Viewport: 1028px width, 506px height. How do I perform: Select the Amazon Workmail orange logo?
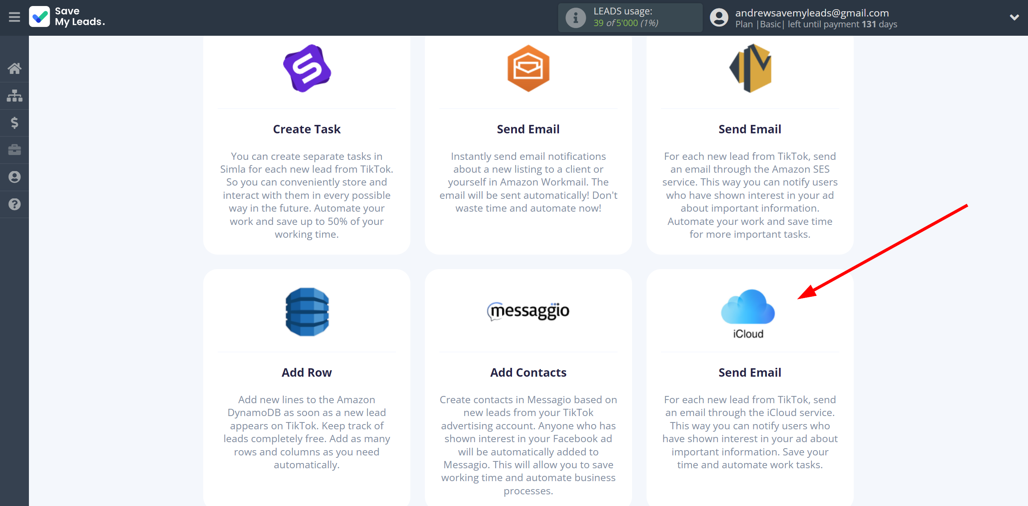528,68
